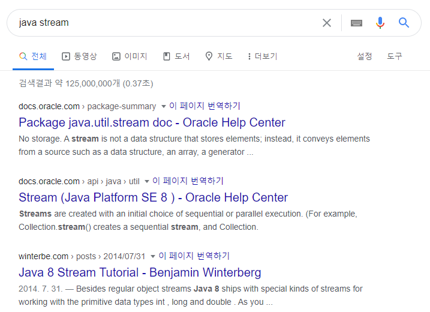Click the docs.oracle.com › package-summary URL
430x312 pixels.
87,106
